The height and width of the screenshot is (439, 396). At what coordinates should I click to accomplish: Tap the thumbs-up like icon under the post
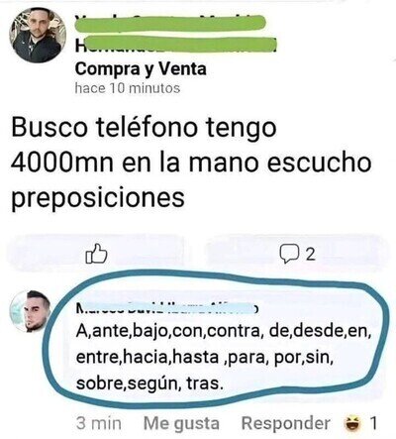96,254
